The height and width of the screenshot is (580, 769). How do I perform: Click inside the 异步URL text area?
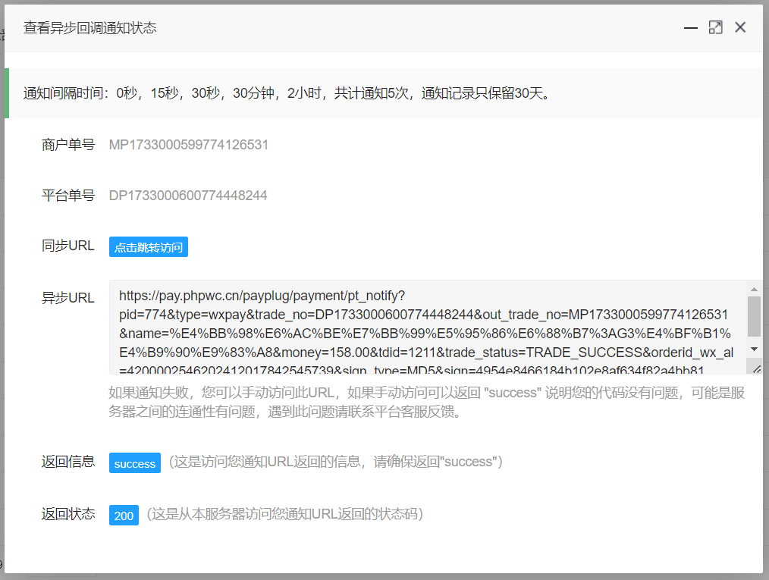click(425, 326)
